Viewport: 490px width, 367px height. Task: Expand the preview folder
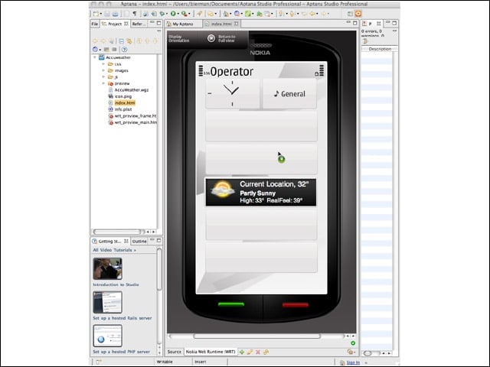coord(103,83)
